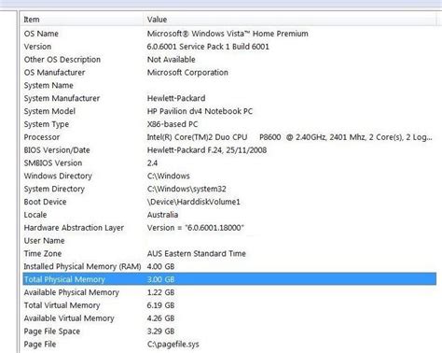Viewport: 442px width, 353px height.
Task: Select the System Model row
Action: coord(229,111)
